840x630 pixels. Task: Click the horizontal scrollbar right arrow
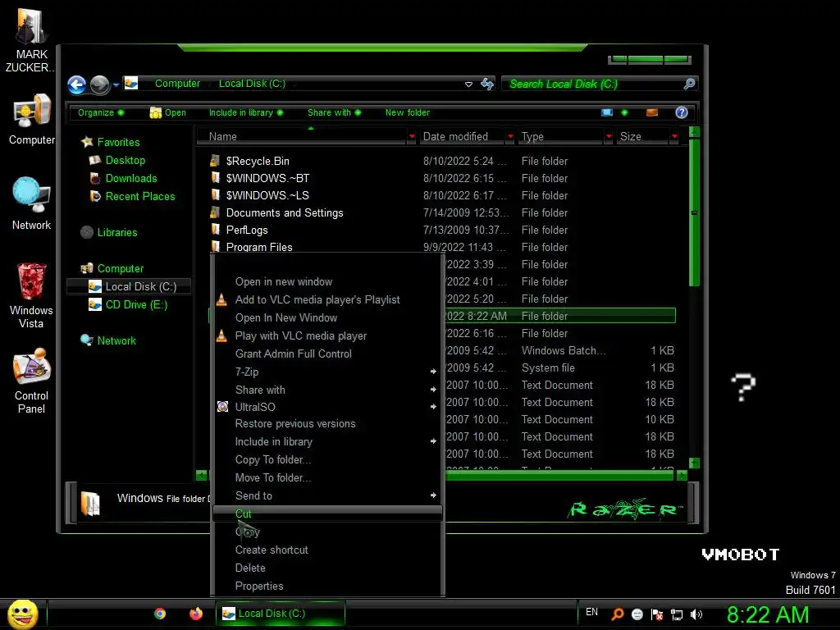[682, 475]
